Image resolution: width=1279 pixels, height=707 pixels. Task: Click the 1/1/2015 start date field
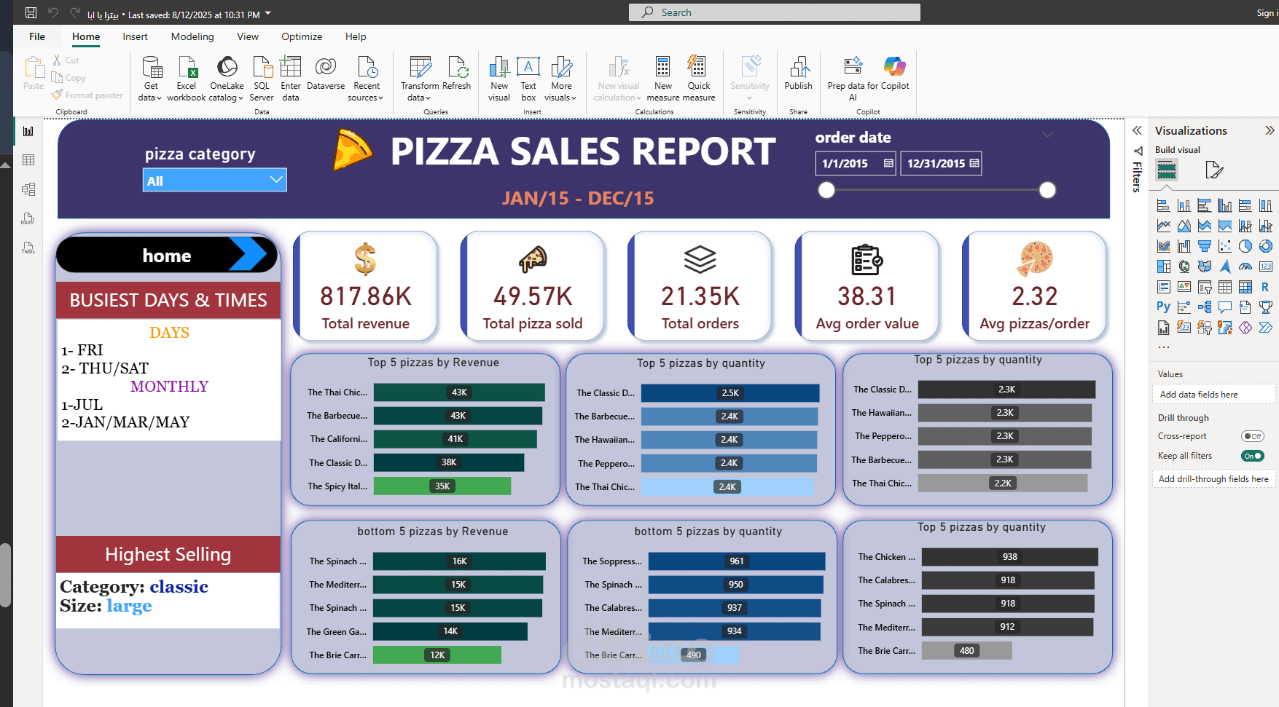pyautogui.click(x=856, y=163)
